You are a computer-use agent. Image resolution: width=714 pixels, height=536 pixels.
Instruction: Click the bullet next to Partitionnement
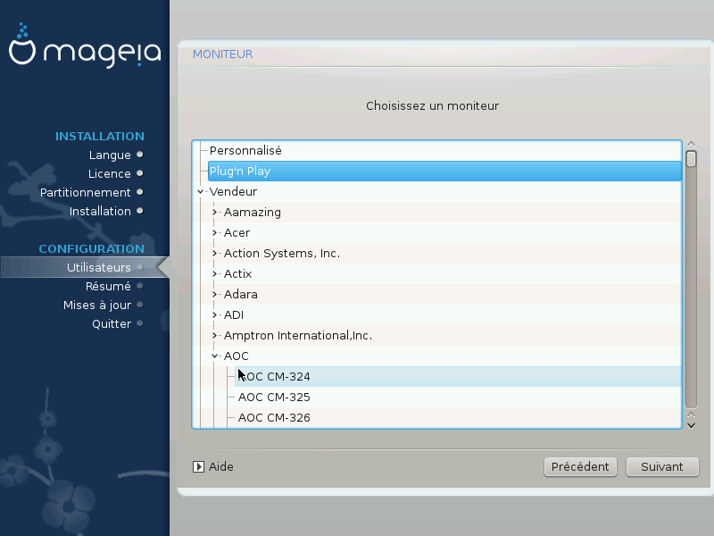click(140, 192)
